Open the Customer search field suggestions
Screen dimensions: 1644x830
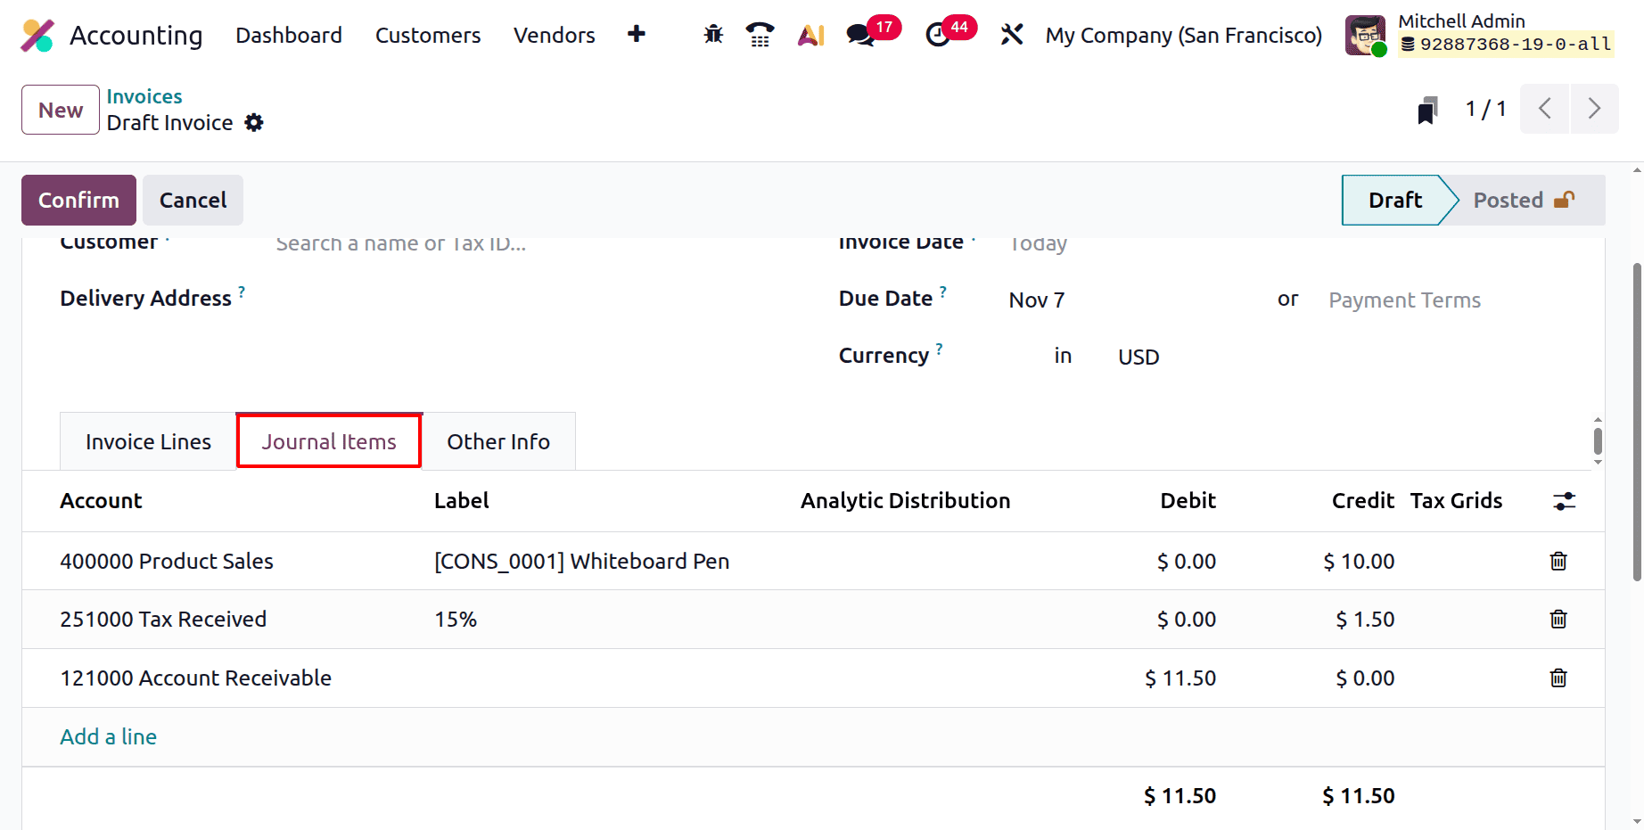coord(400,242)
